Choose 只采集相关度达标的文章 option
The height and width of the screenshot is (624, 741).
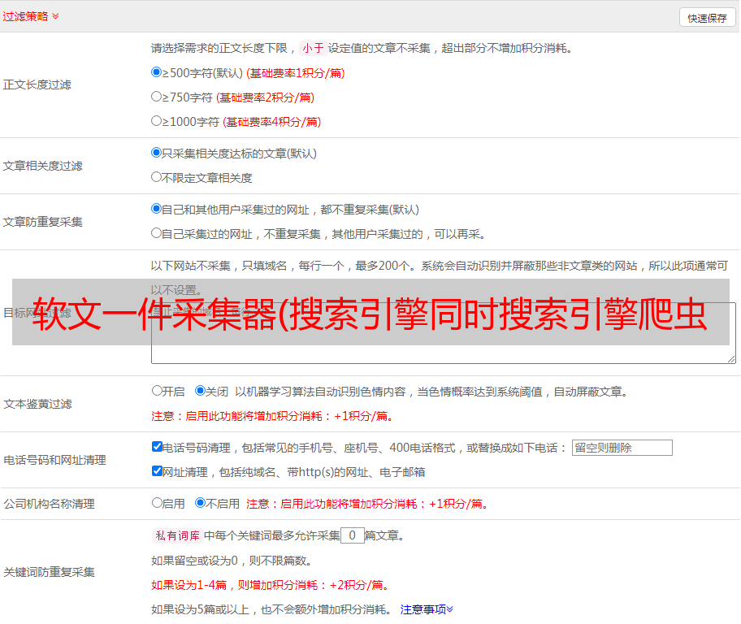tap(157, 153)
